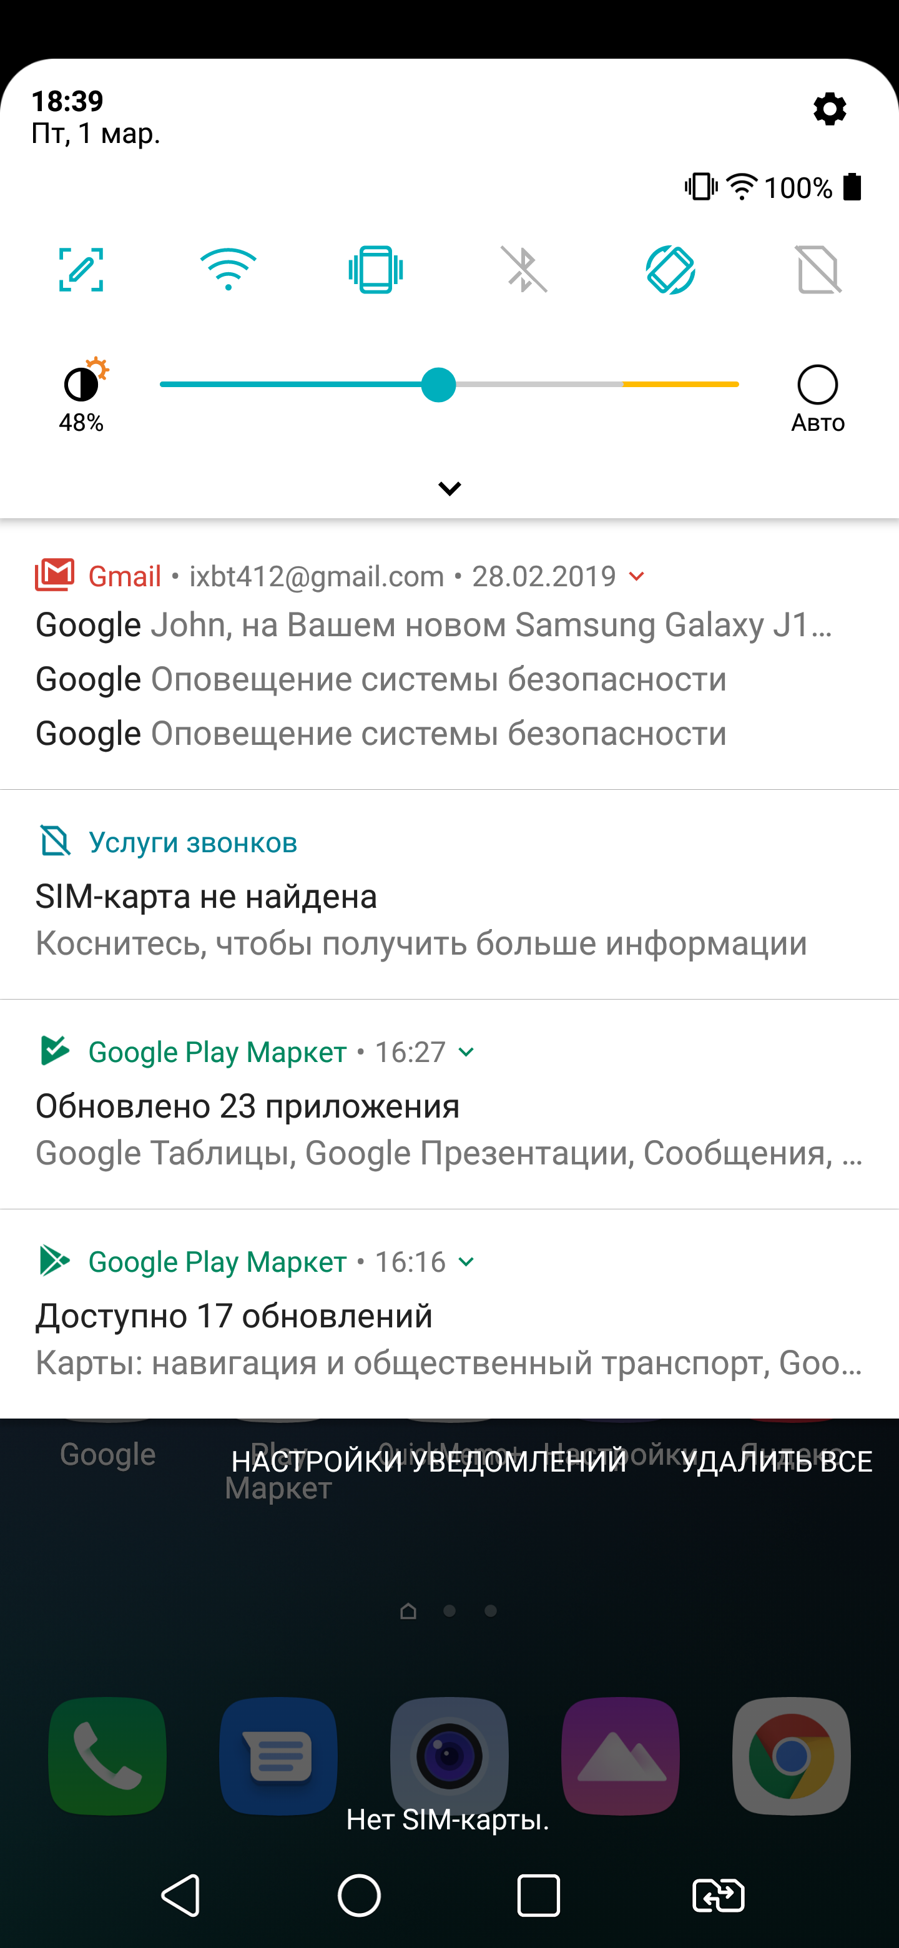Tap the QuickMemo screenshot-edit tile

(81, 270)
